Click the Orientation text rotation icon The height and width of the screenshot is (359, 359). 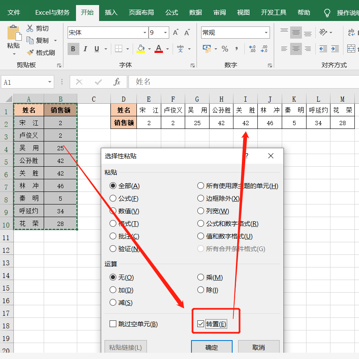click(323, 32)
